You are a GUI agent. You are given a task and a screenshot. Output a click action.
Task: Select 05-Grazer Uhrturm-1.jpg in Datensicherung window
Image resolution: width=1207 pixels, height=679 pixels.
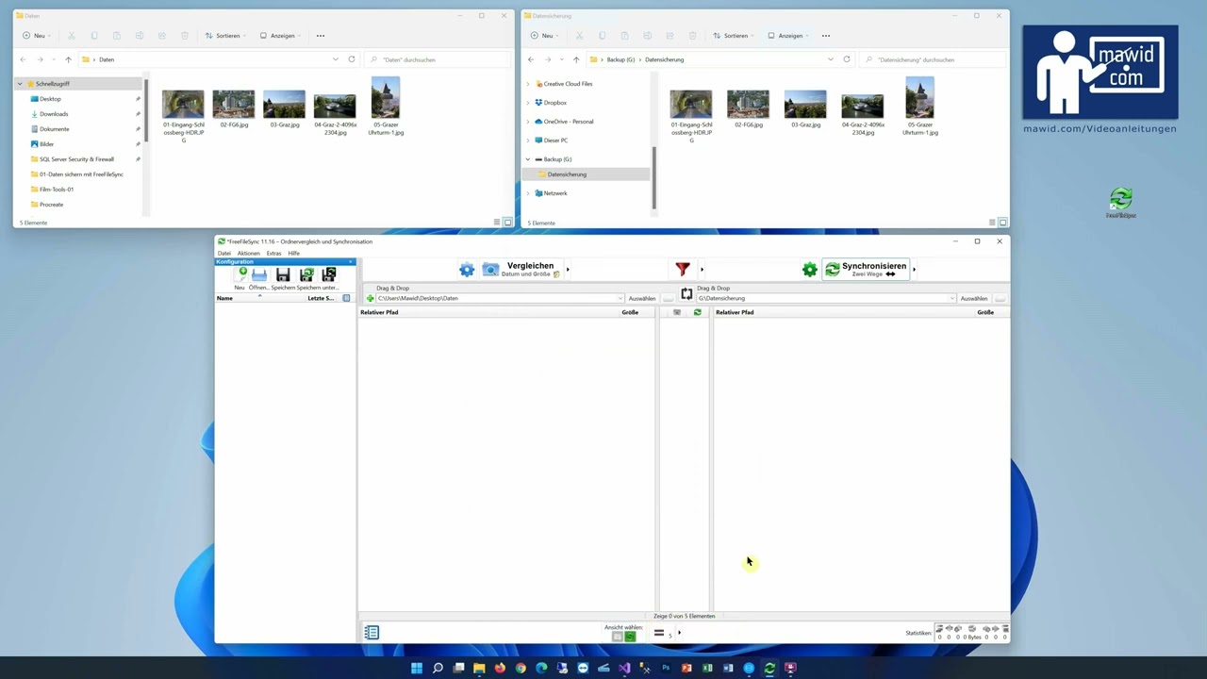tap(919, 107)
